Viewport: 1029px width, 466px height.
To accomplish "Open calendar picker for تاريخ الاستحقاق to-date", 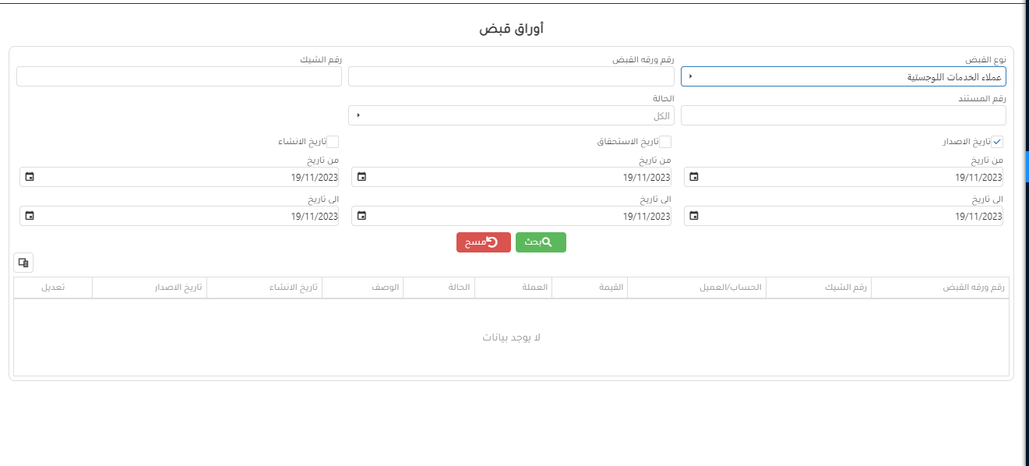I will click(x=361, y=216).
